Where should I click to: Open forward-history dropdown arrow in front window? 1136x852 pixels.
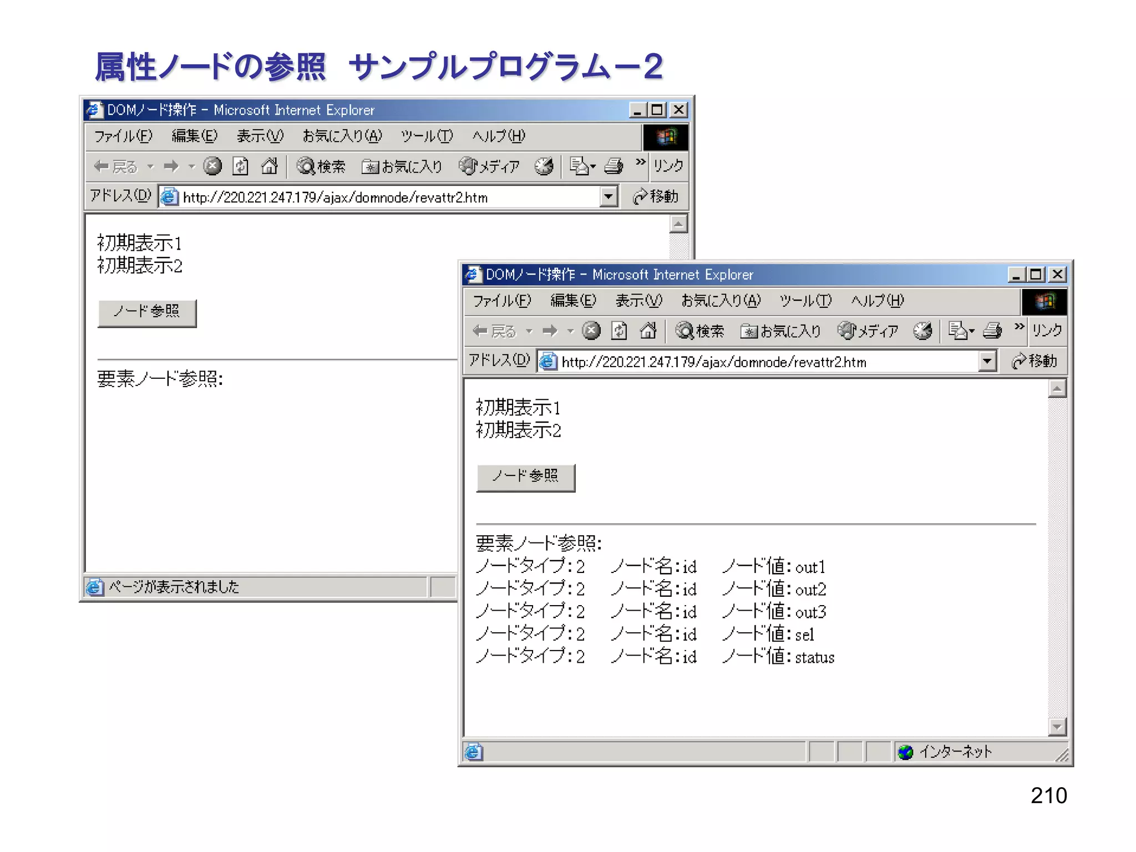coord(571,331)
